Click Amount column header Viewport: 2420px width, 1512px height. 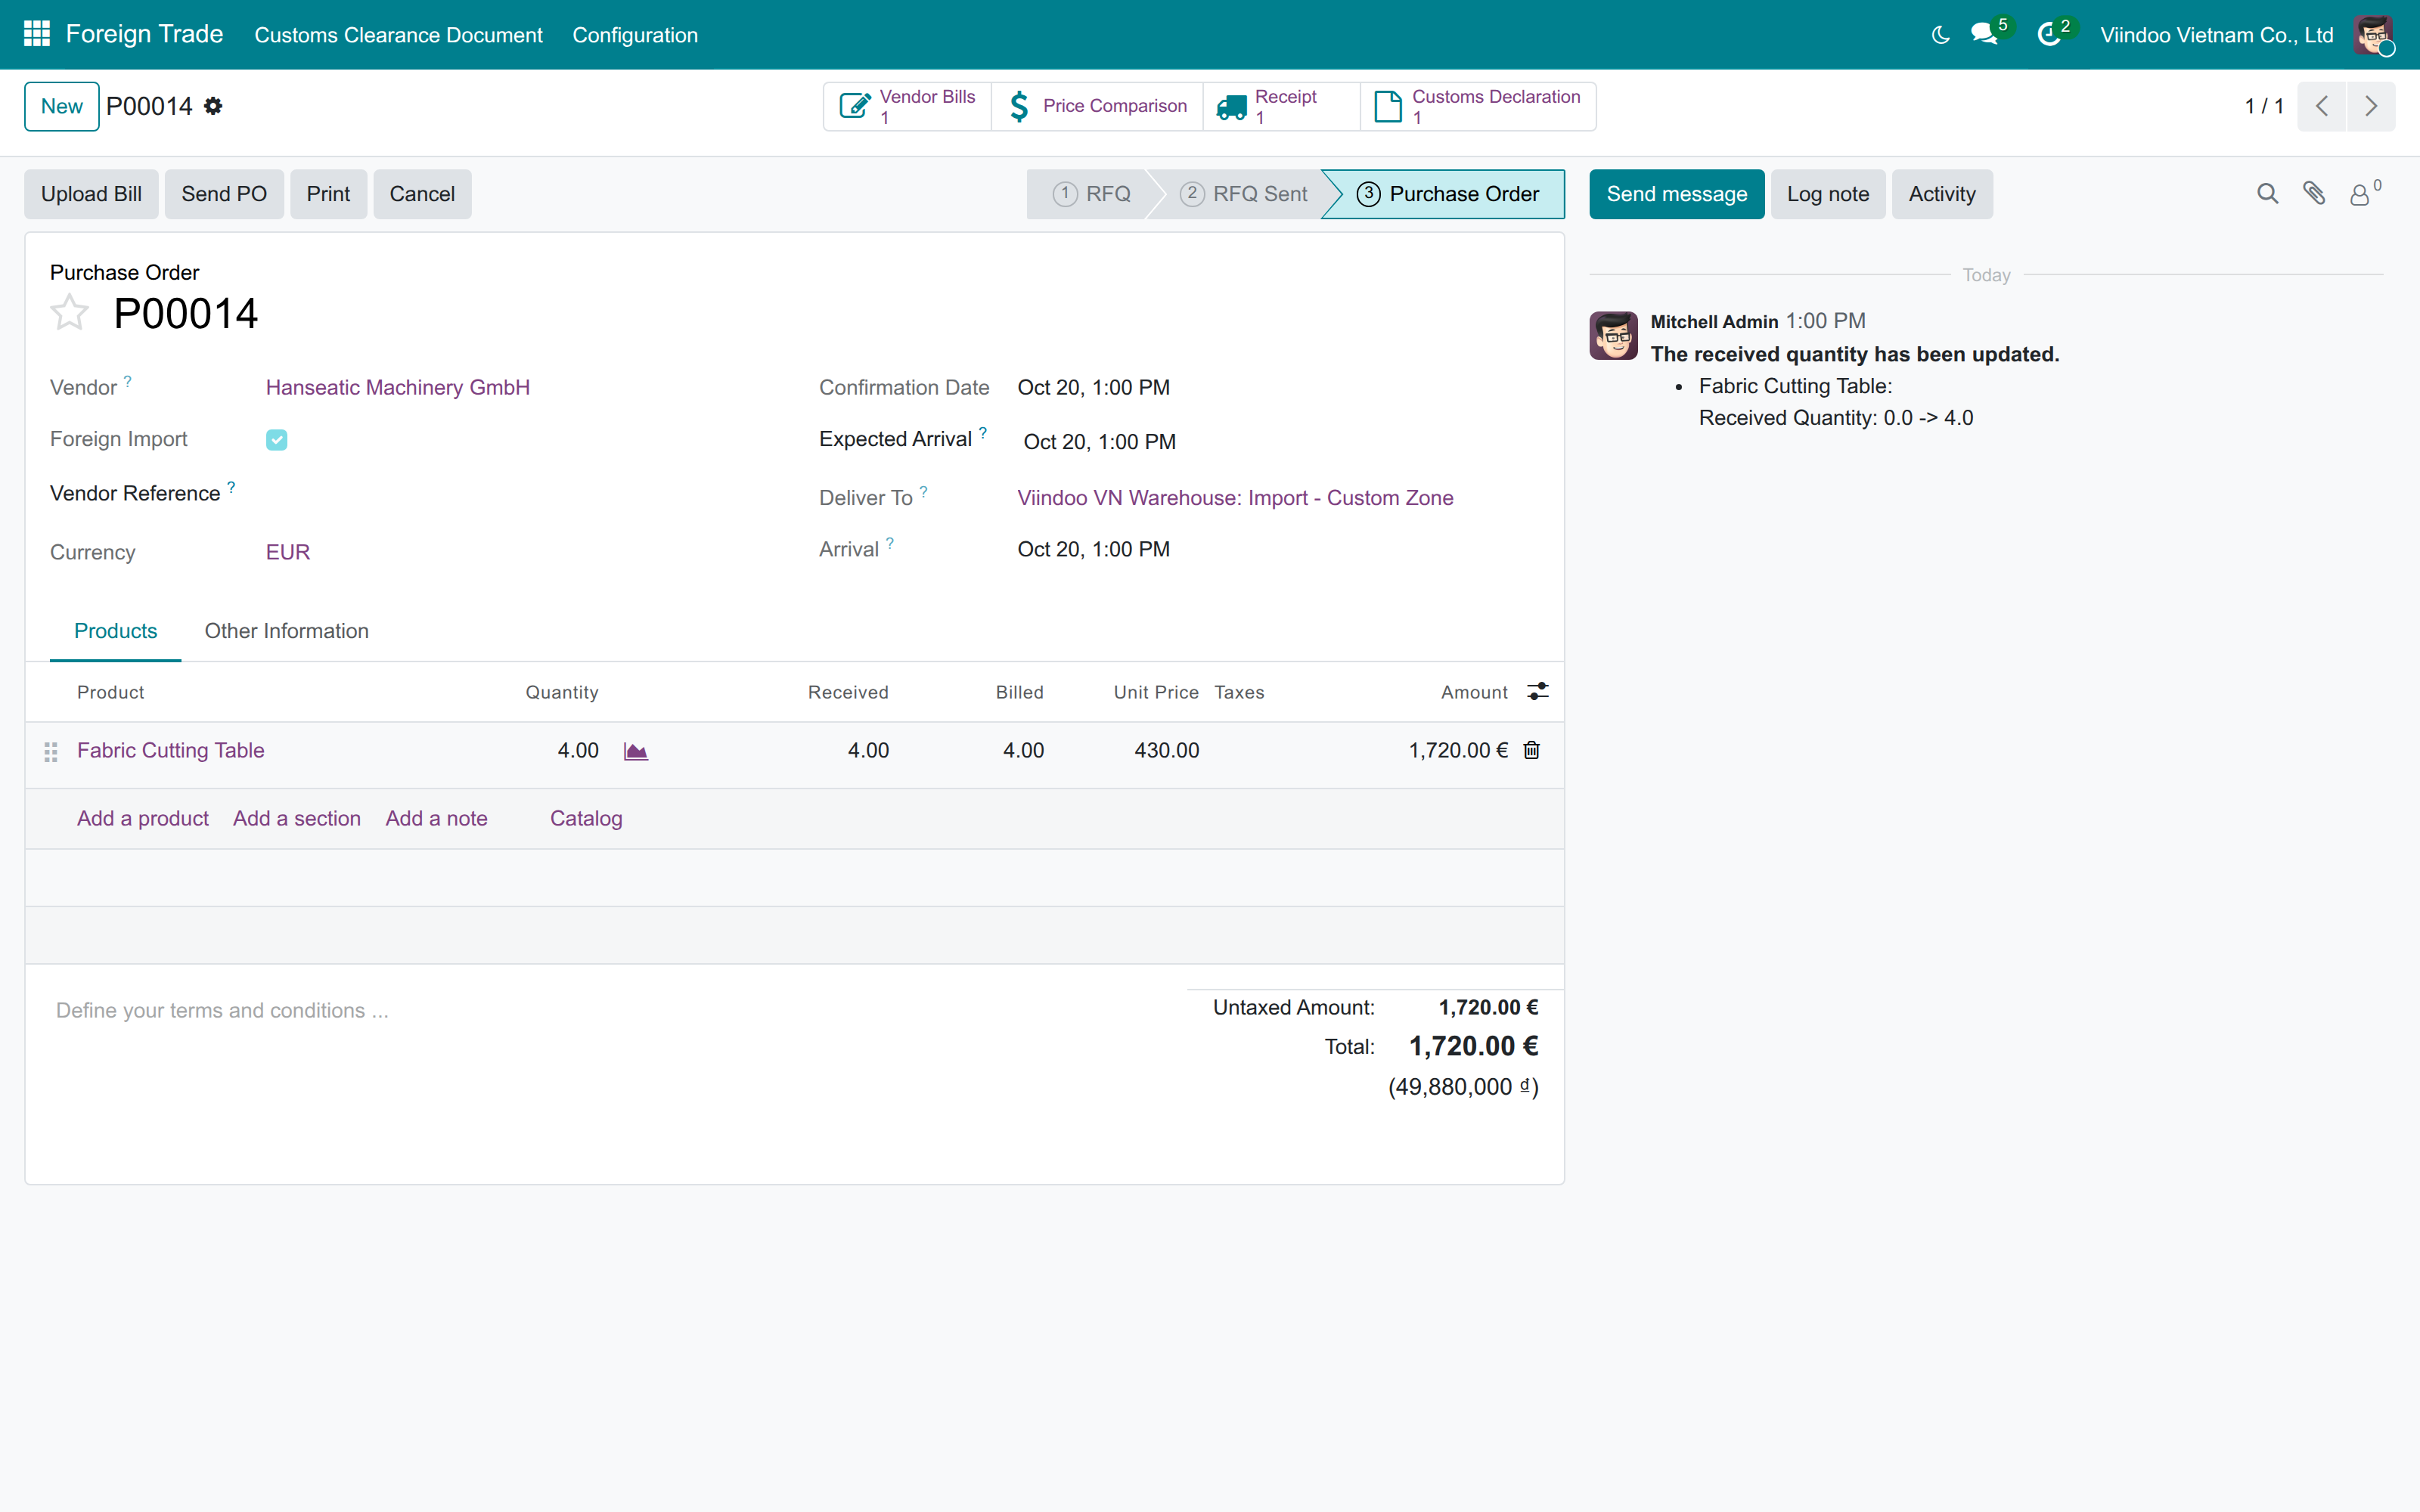(1473, 692)
